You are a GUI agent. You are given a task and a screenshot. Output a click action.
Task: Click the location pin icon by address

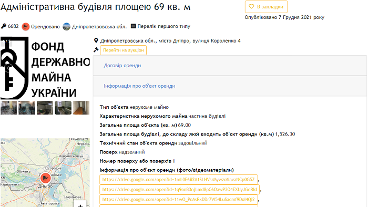pyautogui.click(x=96, y=40)
